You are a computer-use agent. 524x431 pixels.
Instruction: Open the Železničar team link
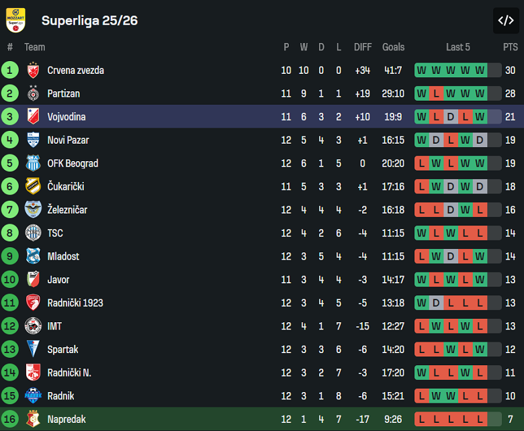pyautogui.click(x=67, y=210)
